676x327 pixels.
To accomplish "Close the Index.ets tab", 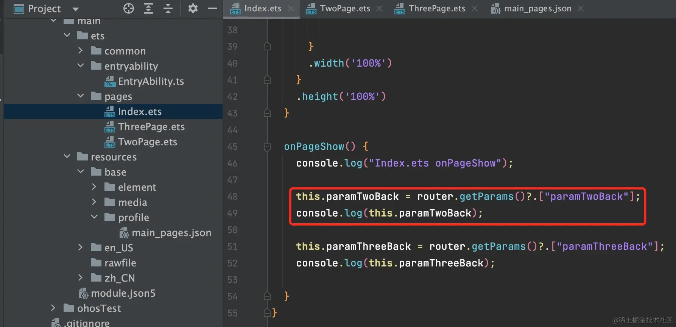I will click(x=291, y=8).
